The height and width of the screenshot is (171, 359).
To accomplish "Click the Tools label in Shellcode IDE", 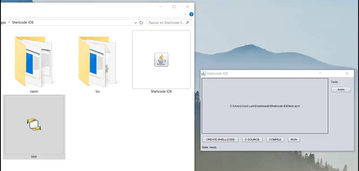I will tap(334, 82).
